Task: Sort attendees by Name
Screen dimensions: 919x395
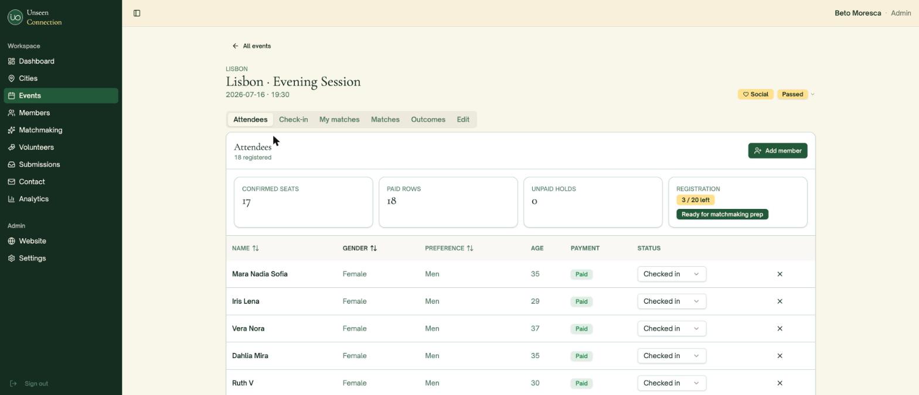Action: 246,248
